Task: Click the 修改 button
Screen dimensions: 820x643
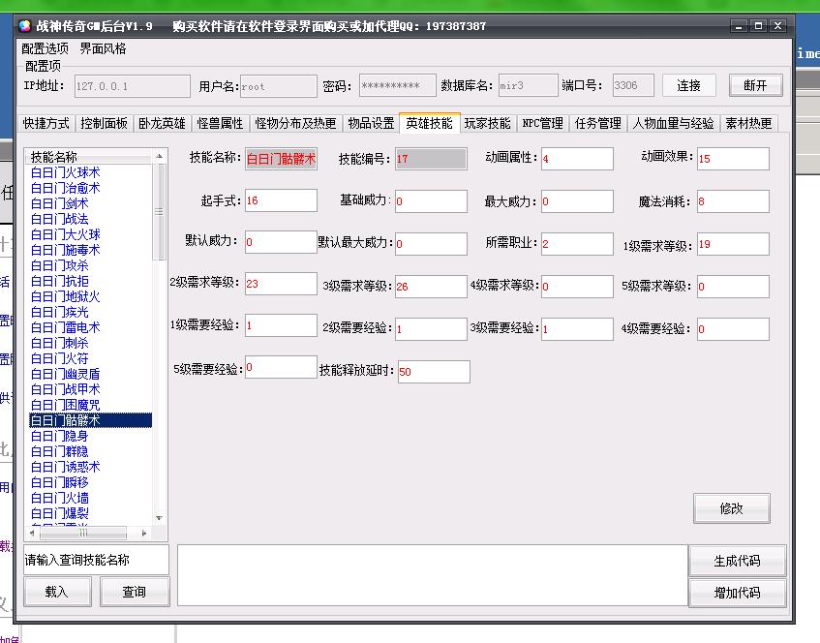Action: [731, 508]
